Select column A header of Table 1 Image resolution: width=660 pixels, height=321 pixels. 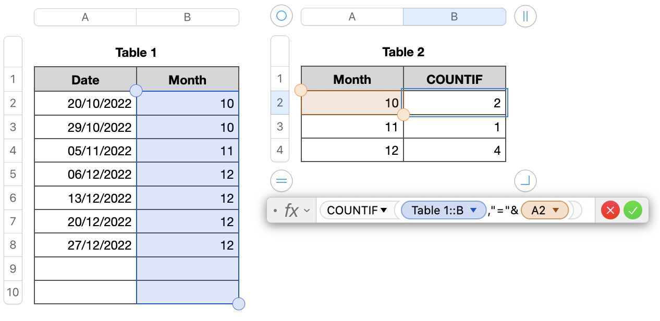pyautogui.click(x=85, y=17)
